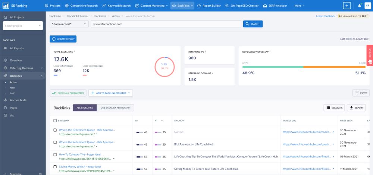Check the first retirementqueen.net row checkbox
The height and width of the screenshot is (175, 373).
pos(55,130)
